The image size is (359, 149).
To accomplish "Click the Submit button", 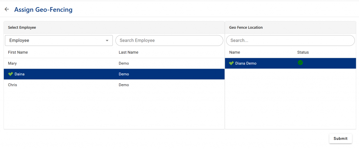I will click(x=340, y=138).
